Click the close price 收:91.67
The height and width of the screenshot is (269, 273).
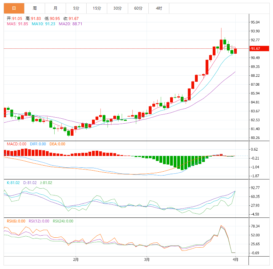(x=71, y=18)
